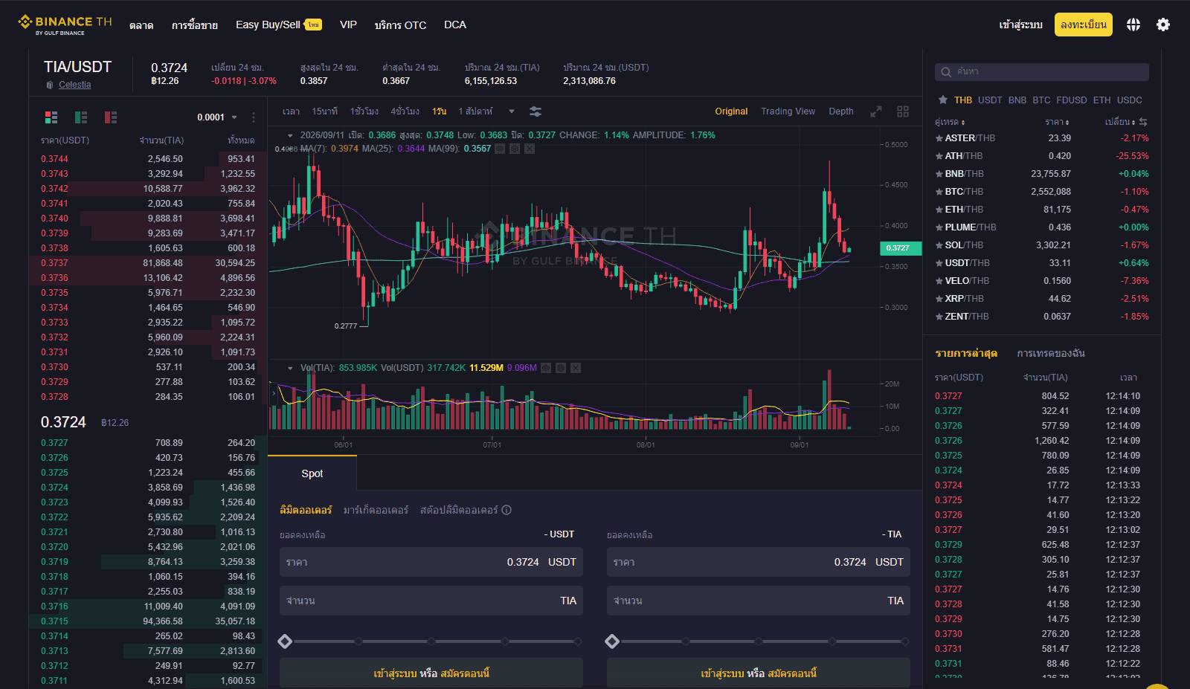The image size is (1190, 689).
Task: Favorite the SOL/THB pair star
Action: coord(939,245)
